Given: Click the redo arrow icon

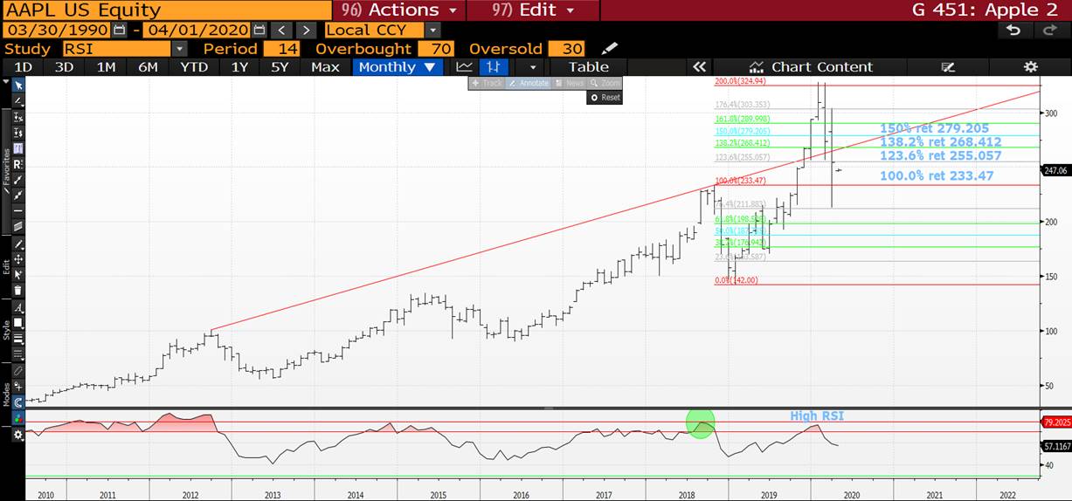Looking at the screenshot, I should point(1048,30).
